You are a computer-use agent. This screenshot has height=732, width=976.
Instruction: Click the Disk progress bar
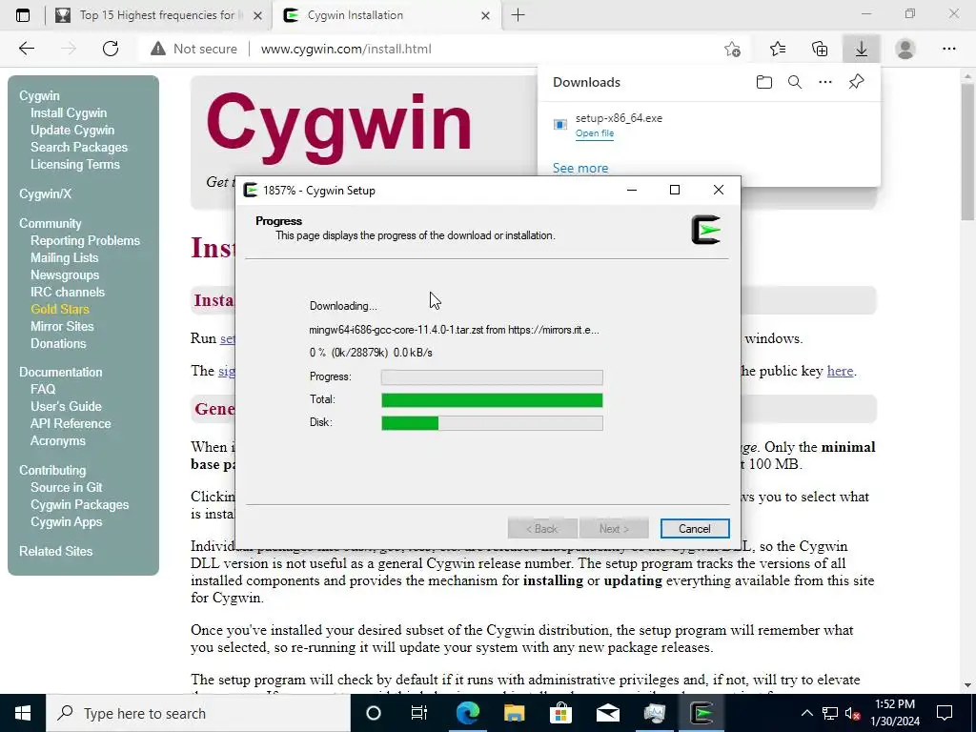pyautogui.click(x=492, y=422)
